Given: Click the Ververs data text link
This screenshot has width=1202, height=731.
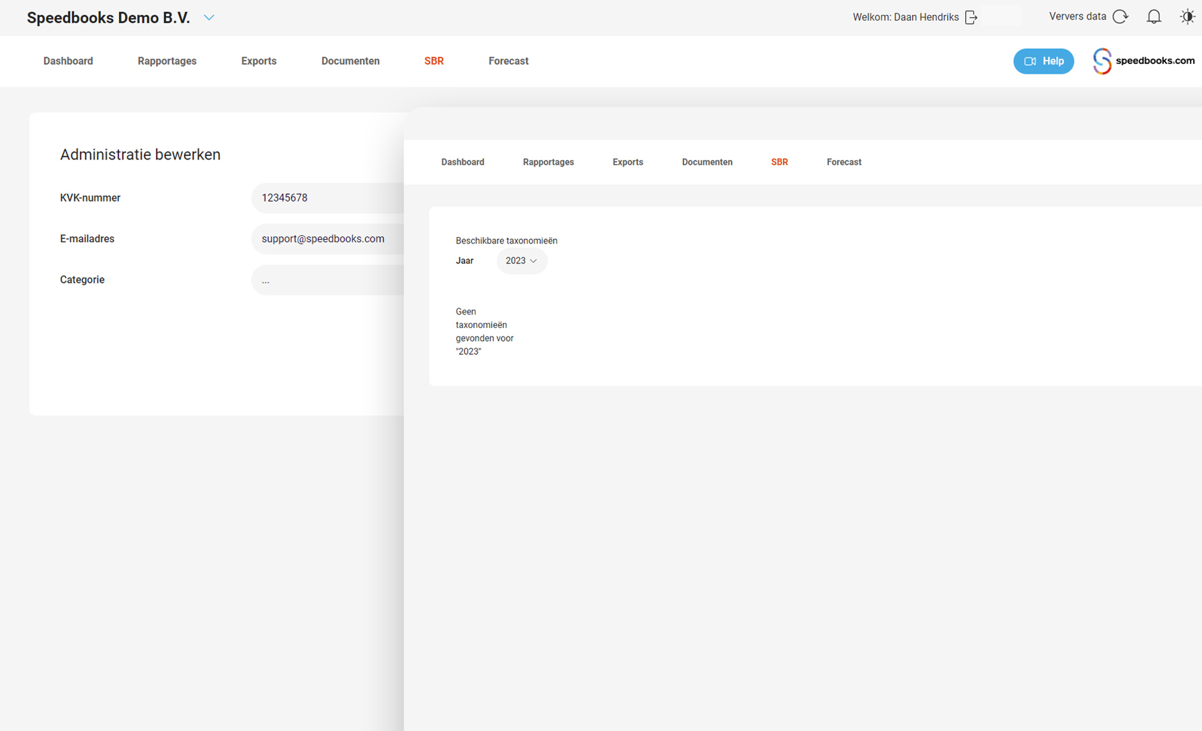Looking at the screenshot, I should click(1077, 17).
